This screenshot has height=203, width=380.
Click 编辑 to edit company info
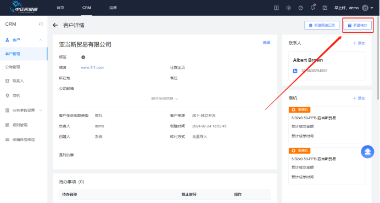point(266,43)
